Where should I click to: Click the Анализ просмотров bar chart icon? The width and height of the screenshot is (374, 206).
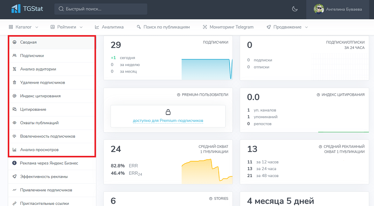click(x=14, y=150)
